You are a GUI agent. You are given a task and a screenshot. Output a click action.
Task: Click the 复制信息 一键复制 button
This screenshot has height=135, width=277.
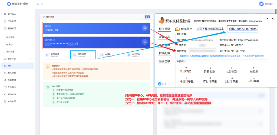click(83, 55)
